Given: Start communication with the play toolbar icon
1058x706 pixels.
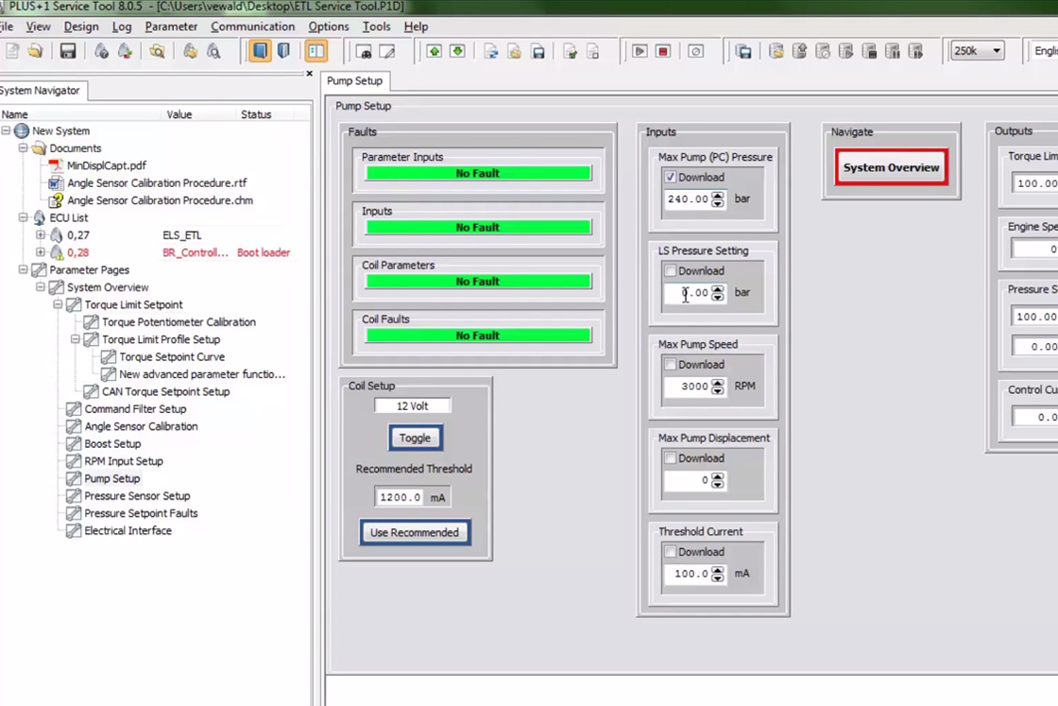Looking at the screenshot, I should coord(640,51).
